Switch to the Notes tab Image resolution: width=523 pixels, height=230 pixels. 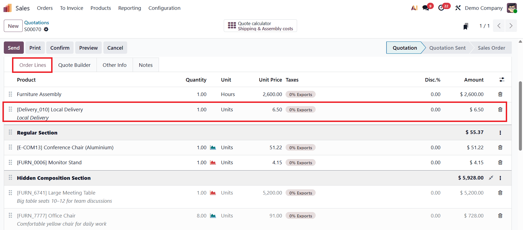146,65
